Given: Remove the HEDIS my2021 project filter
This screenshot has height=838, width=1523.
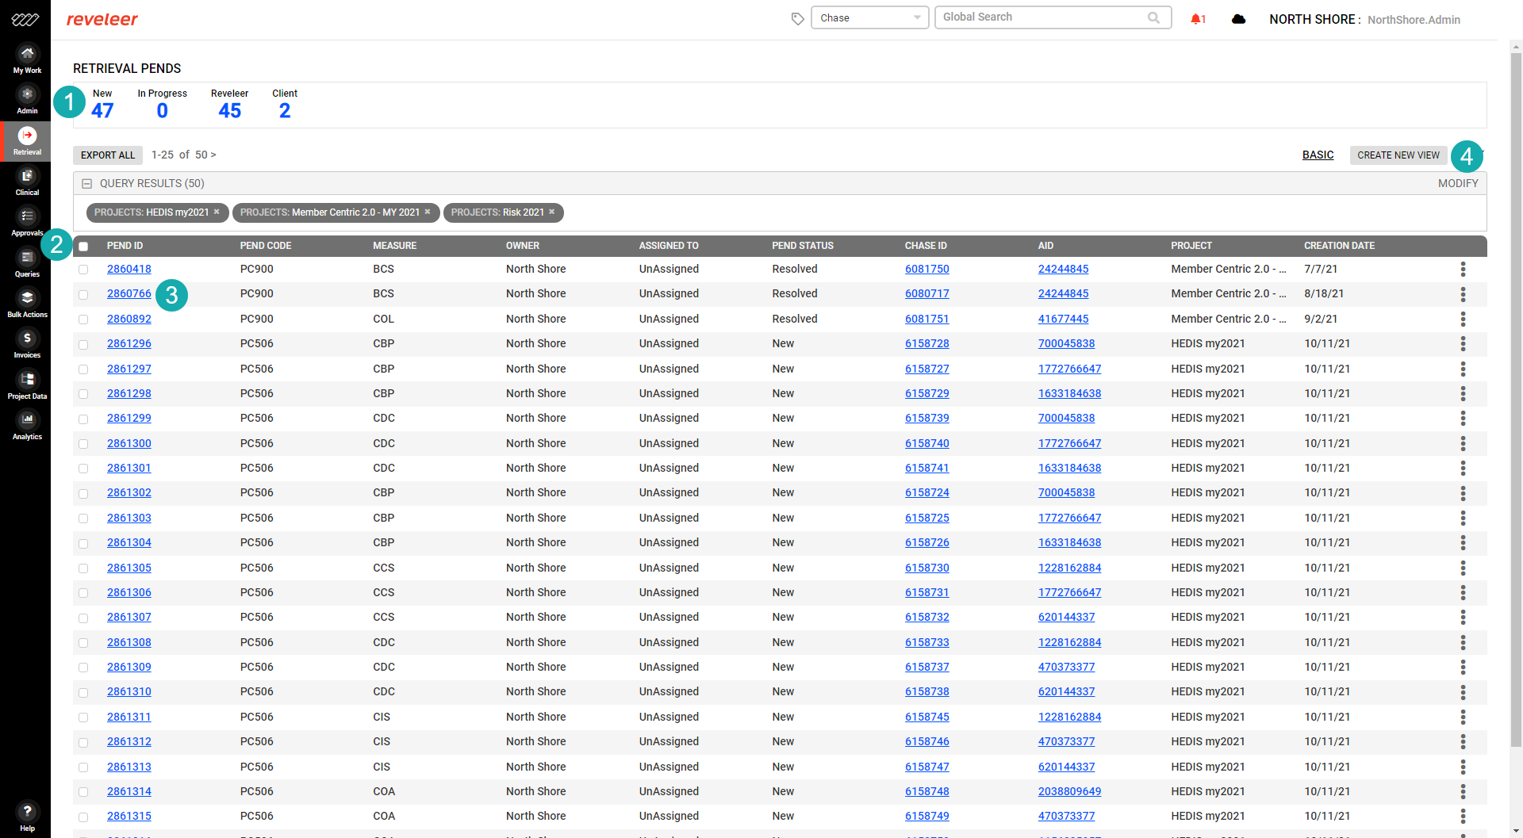Looking at the screenshot, I should (217, 212).
